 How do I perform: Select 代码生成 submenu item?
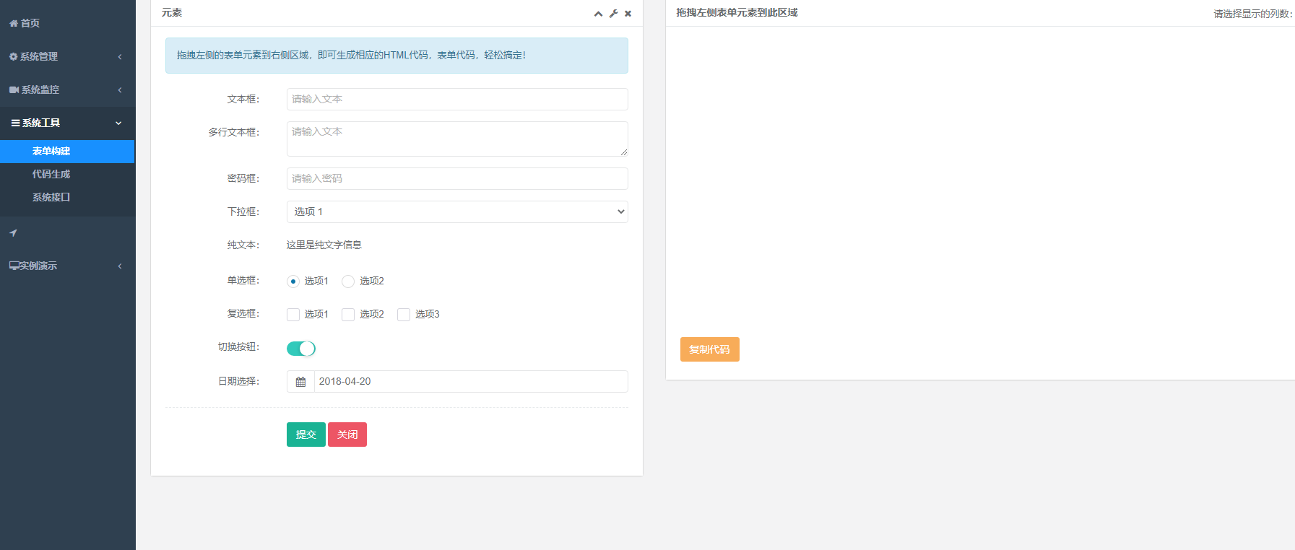67,174
